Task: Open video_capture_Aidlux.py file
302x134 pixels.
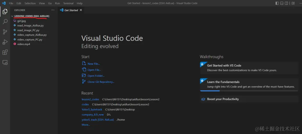Action: click(32, 35)
